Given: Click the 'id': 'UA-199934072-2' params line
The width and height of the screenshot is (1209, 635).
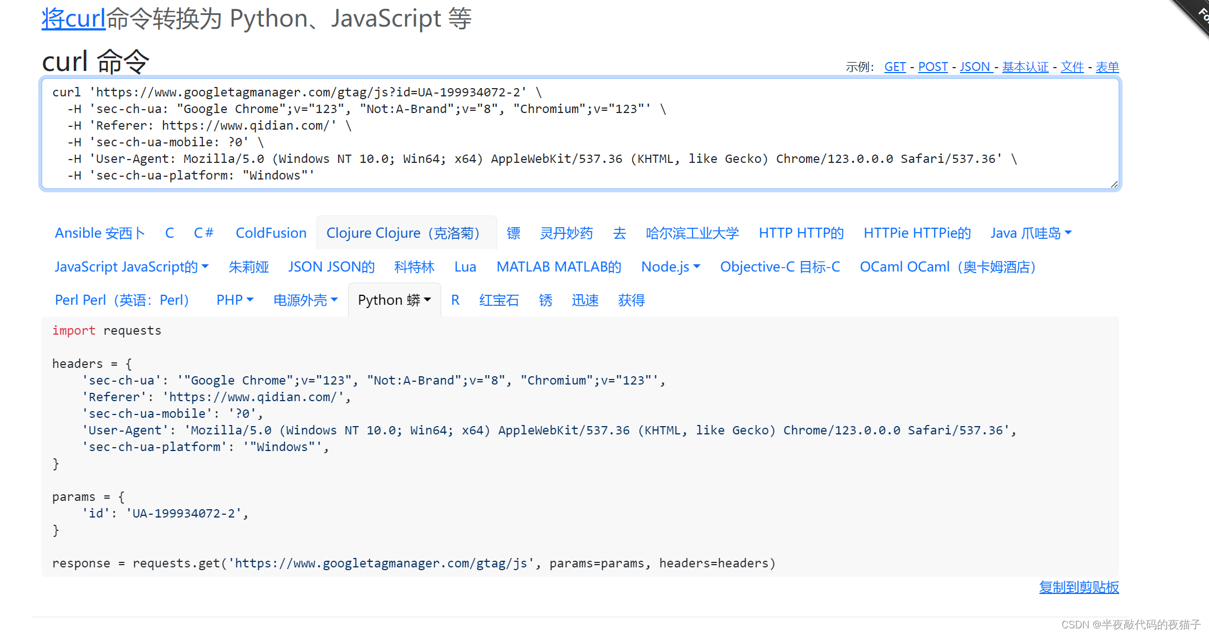Looking at the screenshot, I should pos(165,514).
